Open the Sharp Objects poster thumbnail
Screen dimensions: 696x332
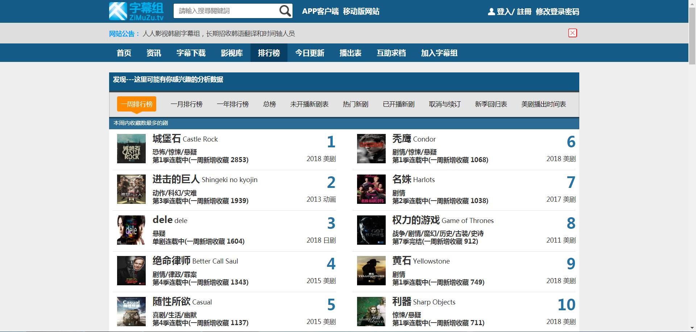click(x=371, y=312)
